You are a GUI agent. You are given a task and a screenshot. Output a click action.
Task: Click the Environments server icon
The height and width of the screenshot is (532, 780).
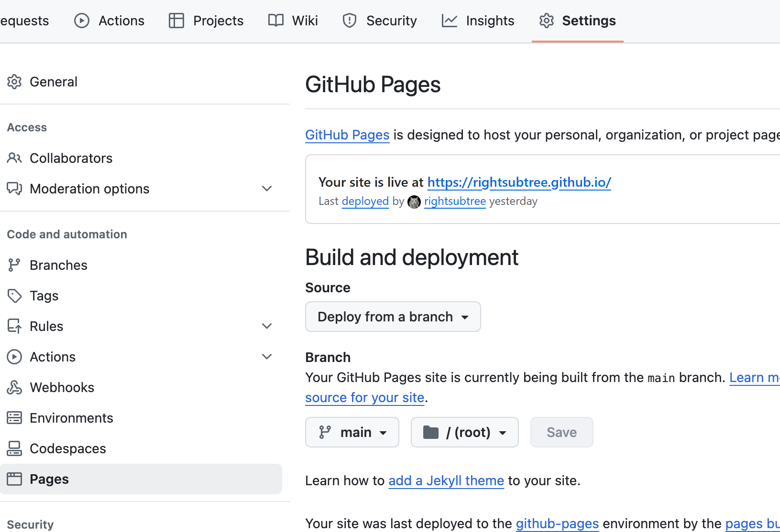[x=14, y=418]
